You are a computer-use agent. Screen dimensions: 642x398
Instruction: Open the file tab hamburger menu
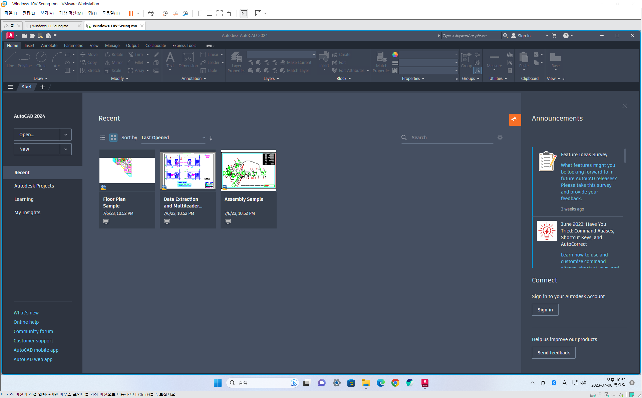tap(11, 87)
